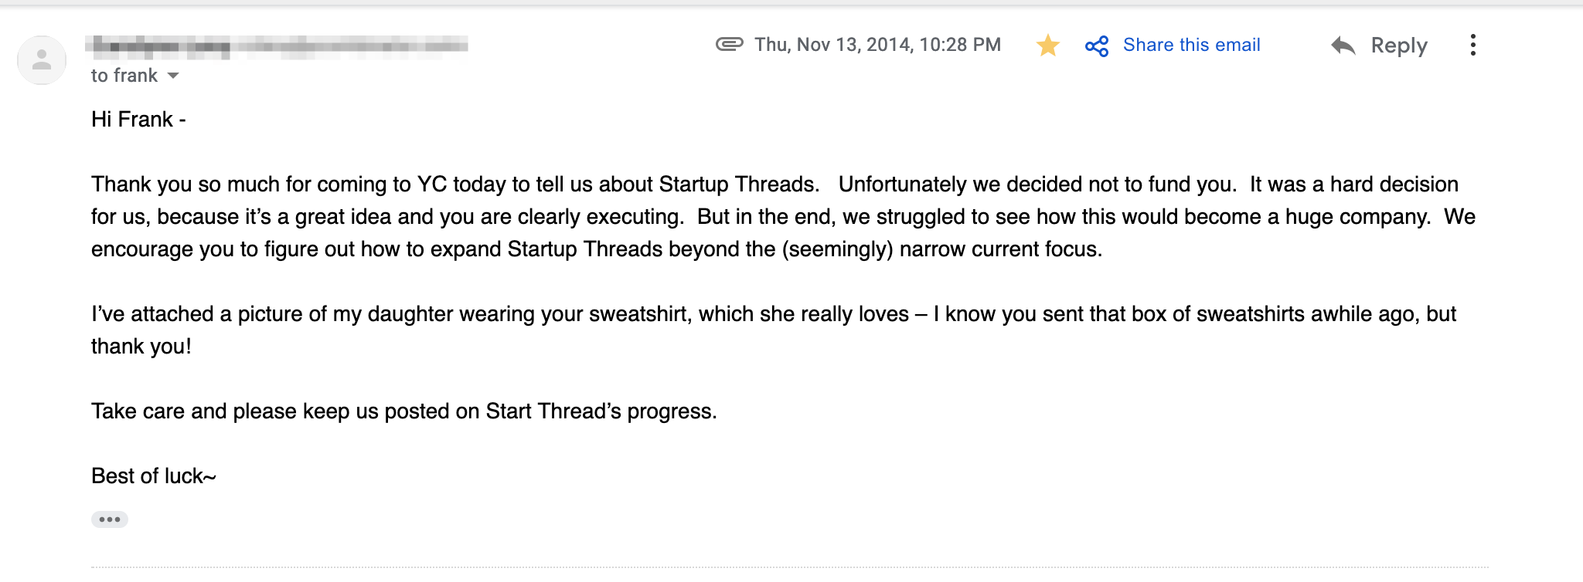The height and width of the screenshot is (582, 1583).
Task: Open the three-dot more options menu
Action: pyautogui.click(x=1472, y=46)
